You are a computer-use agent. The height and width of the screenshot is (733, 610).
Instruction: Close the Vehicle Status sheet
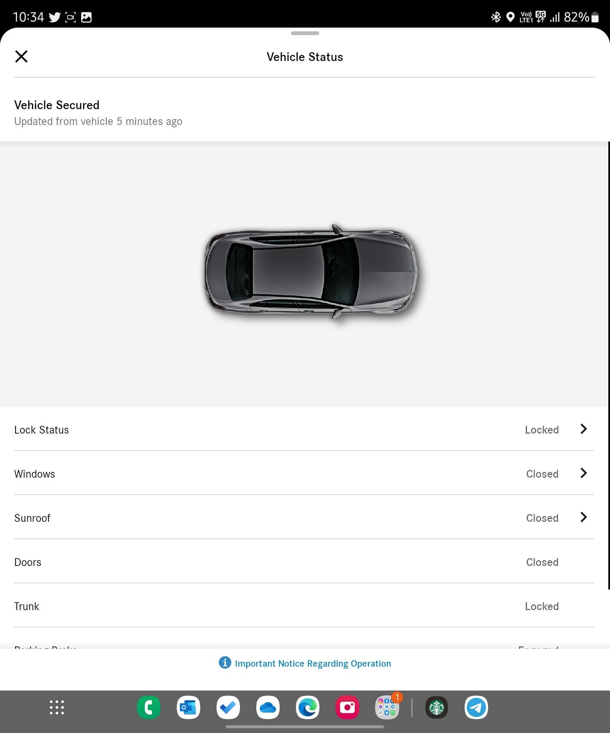(21, 56)
